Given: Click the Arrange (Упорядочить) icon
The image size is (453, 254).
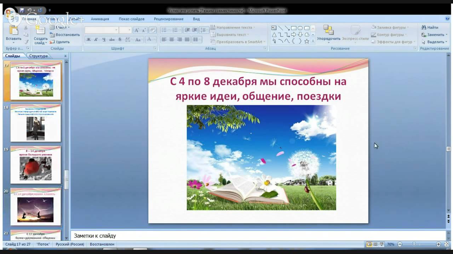Looking at the screenshot, I should click(x=328, y=30).
